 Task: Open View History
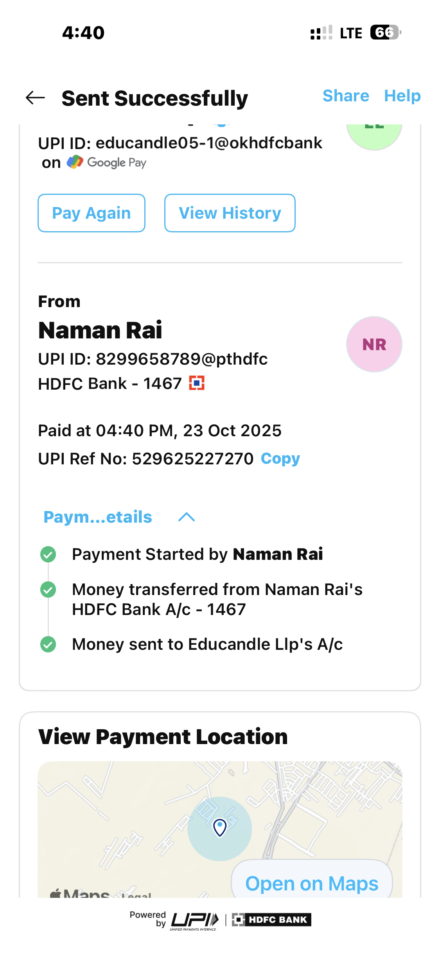(230, 213)
